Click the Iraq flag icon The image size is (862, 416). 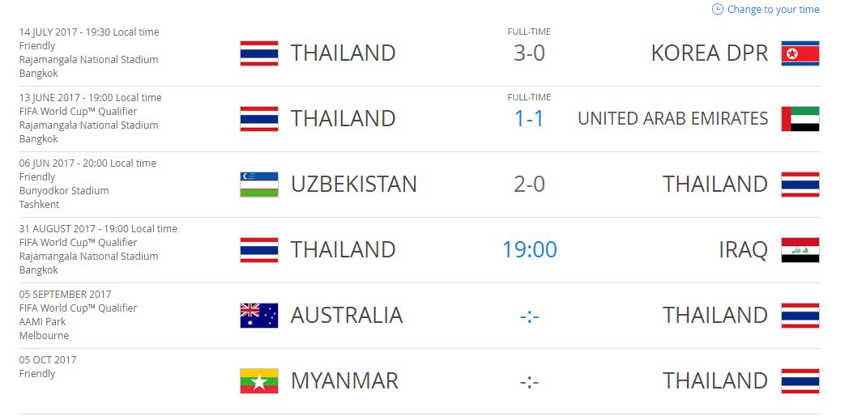click(800, 249)
